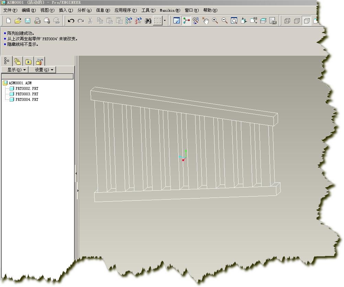The image size is (344, 287).
Task: Launch the view manager
Action: click(273, 21)
